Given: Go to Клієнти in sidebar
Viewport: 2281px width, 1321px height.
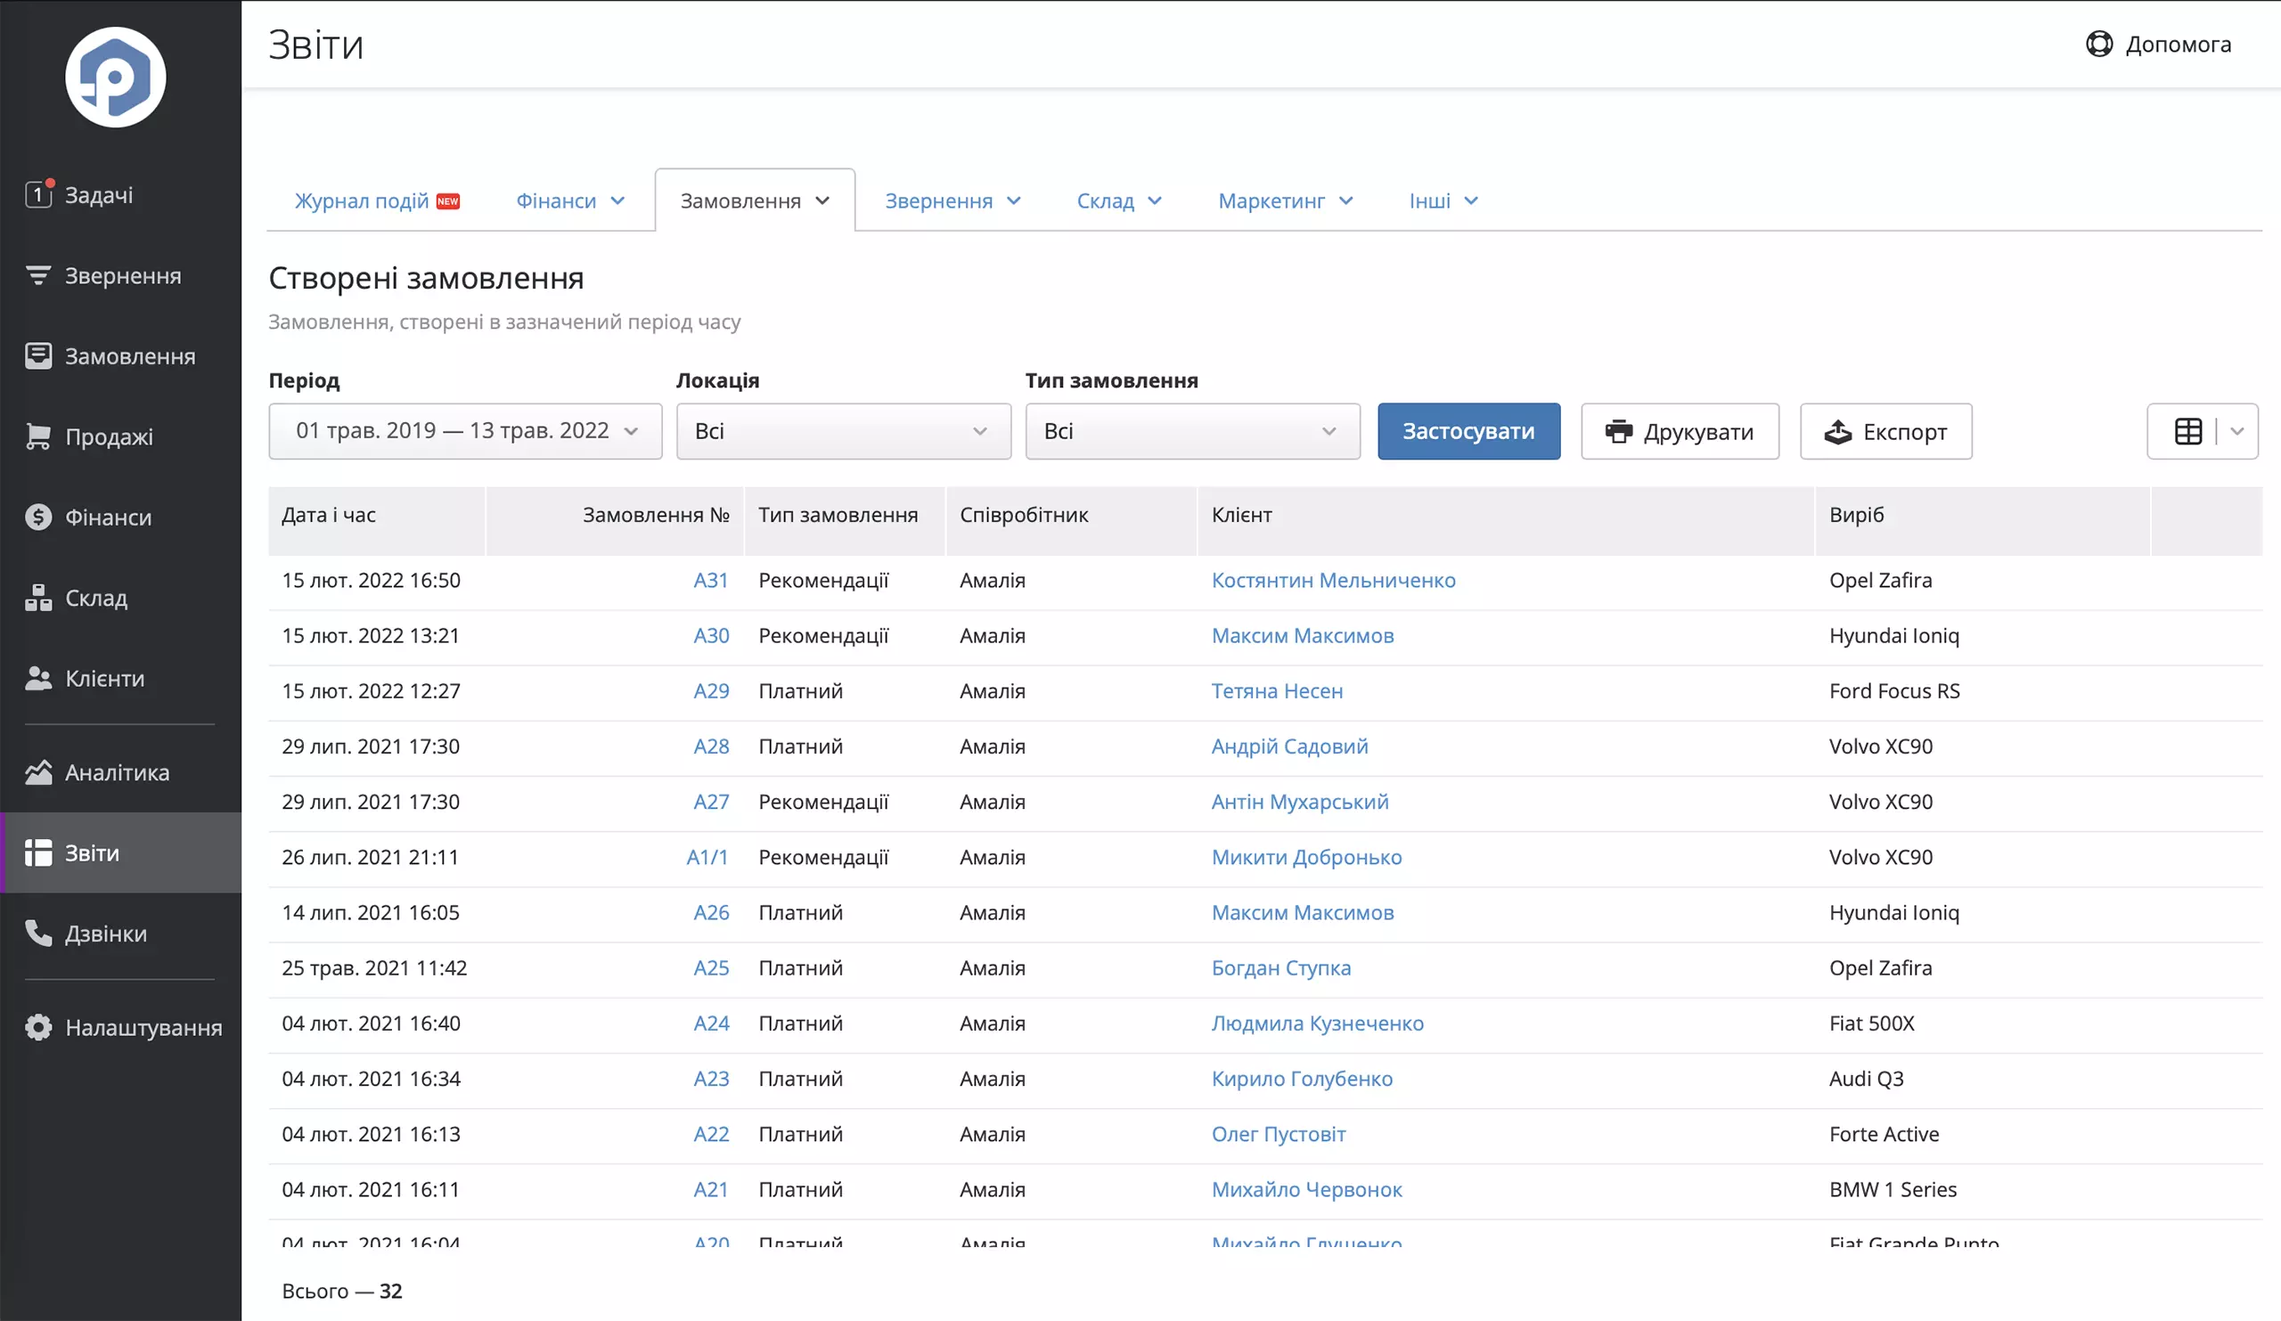Looking at the screenshot, I should pos(121,678).
